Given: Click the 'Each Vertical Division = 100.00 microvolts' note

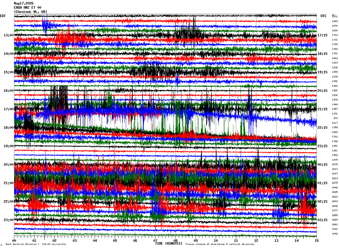Looking at the screenshot, I should 36,244.
